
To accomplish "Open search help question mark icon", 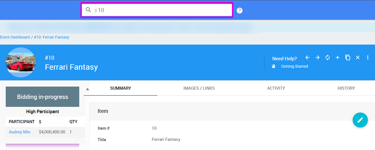I will (x=240, y=11).
